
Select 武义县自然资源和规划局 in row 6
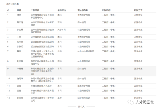(42, 47)
